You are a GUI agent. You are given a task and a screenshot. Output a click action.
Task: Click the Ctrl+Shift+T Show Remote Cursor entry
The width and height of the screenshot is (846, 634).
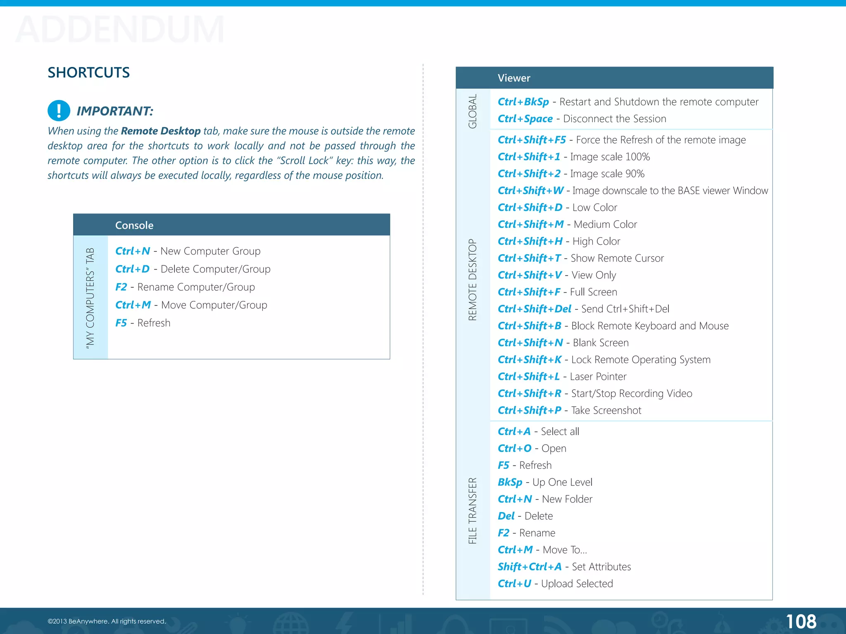pyautogui.click(x=580, y=258)
